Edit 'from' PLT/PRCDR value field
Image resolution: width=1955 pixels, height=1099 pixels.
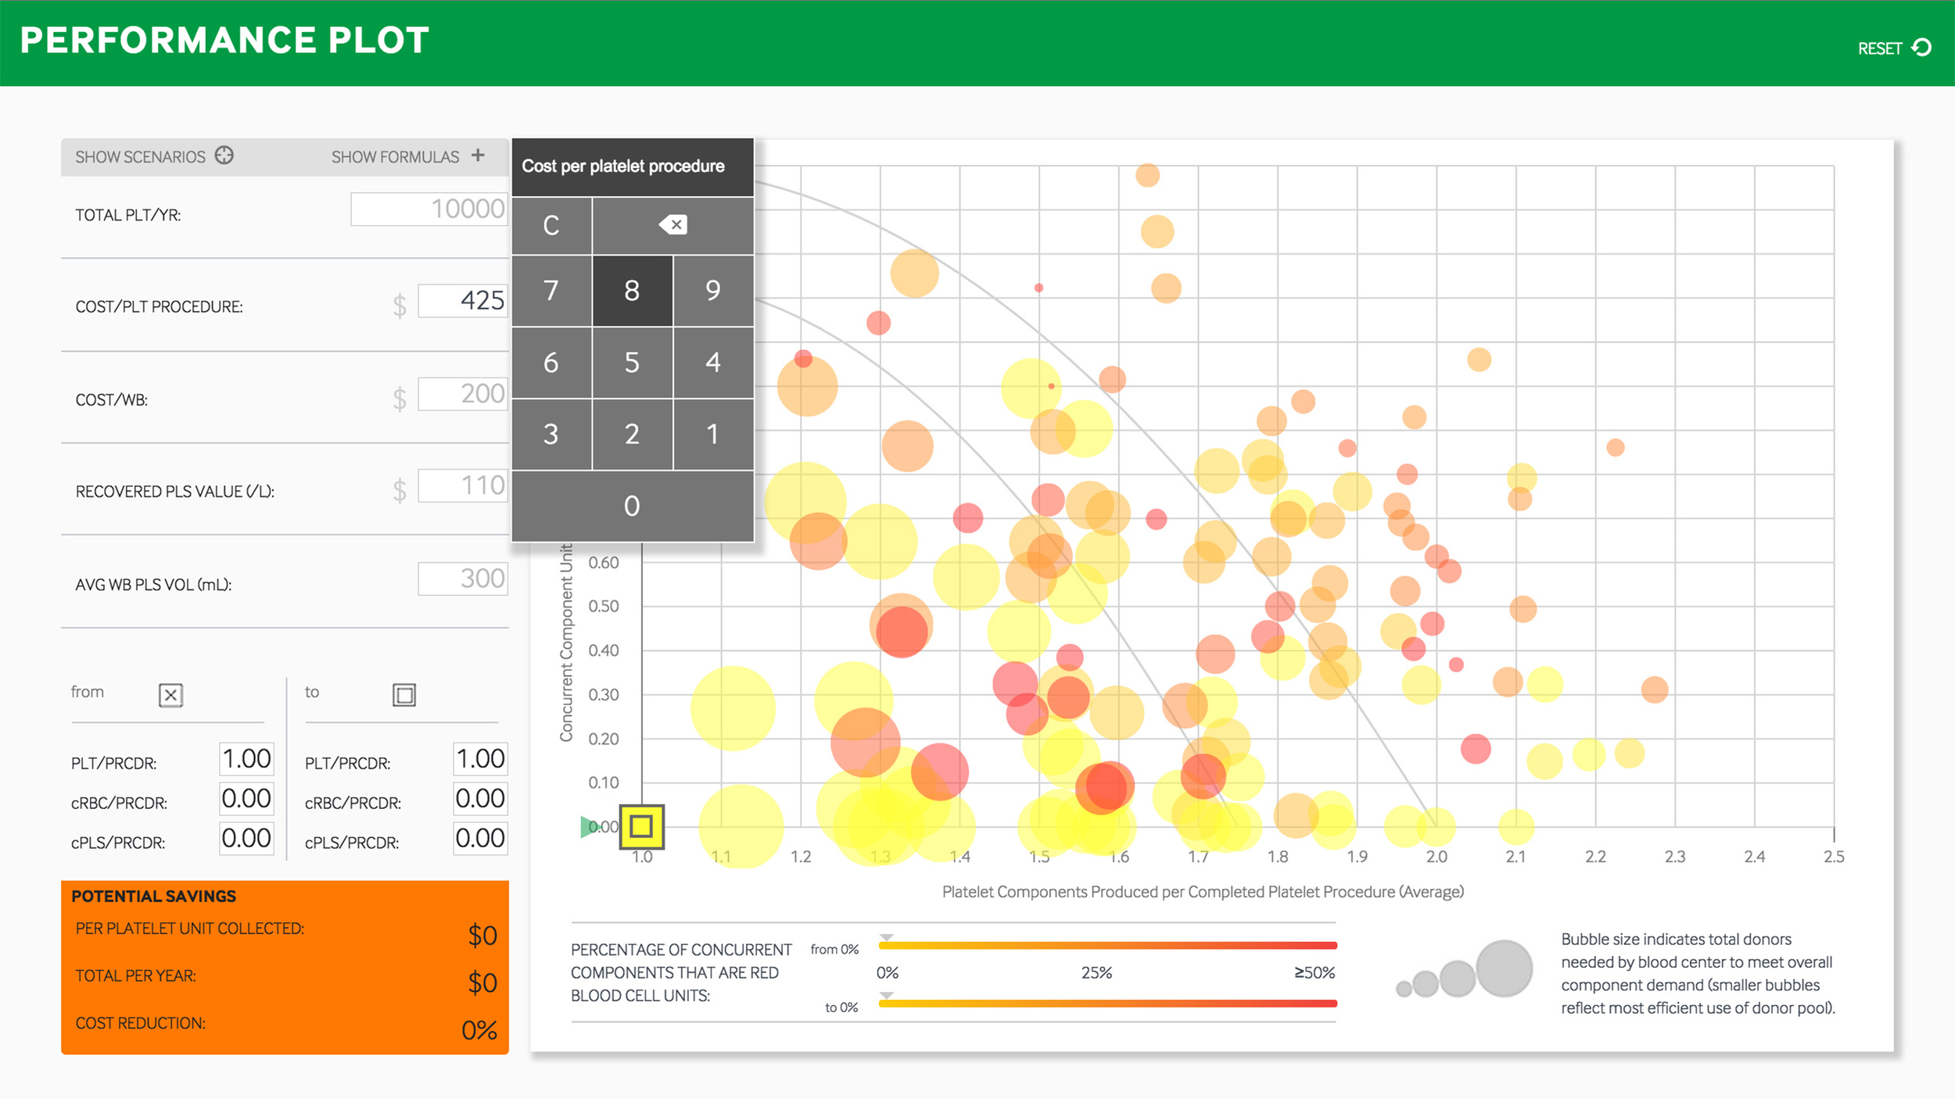pyautogui.click(x=246, y=759)
